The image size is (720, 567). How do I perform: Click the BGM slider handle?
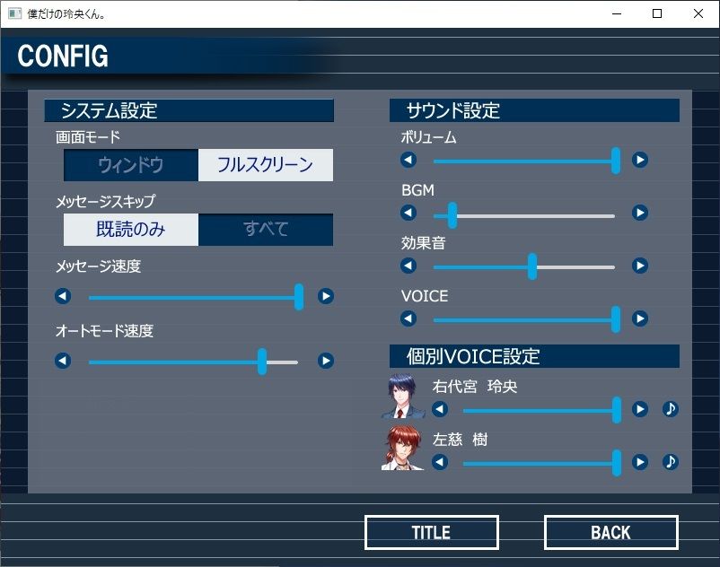point(452,215)
